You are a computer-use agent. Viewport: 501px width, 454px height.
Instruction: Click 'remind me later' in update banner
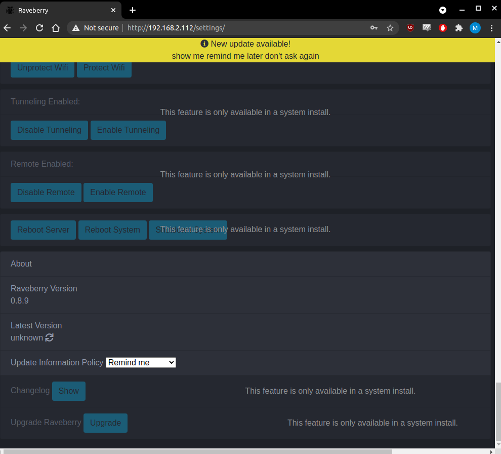pos(234,56)
